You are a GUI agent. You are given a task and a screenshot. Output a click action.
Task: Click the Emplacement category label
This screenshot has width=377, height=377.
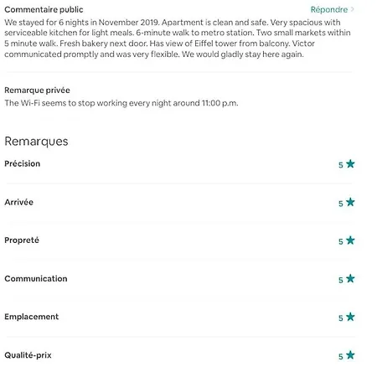pos(32,317)
